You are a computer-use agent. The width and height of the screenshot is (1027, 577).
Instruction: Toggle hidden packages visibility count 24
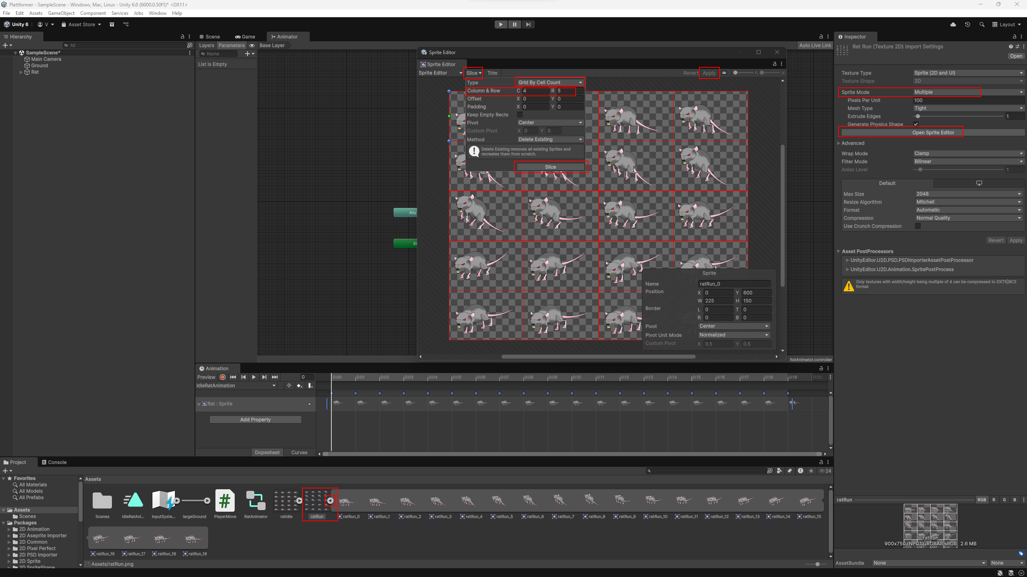[x=825, y=471]
